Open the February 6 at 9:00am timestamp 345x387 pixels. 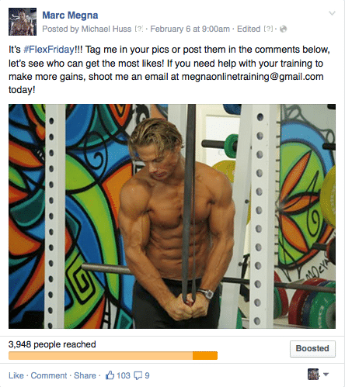(190, 29)
